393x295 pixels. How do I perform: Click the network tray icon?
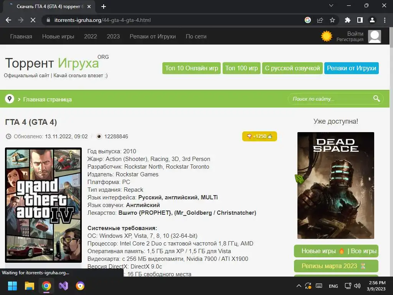pyautogui.click(x=348, y=286)
